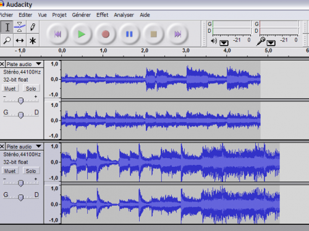Open the Effet menu
Screen dimensions: 309x231
102,15
